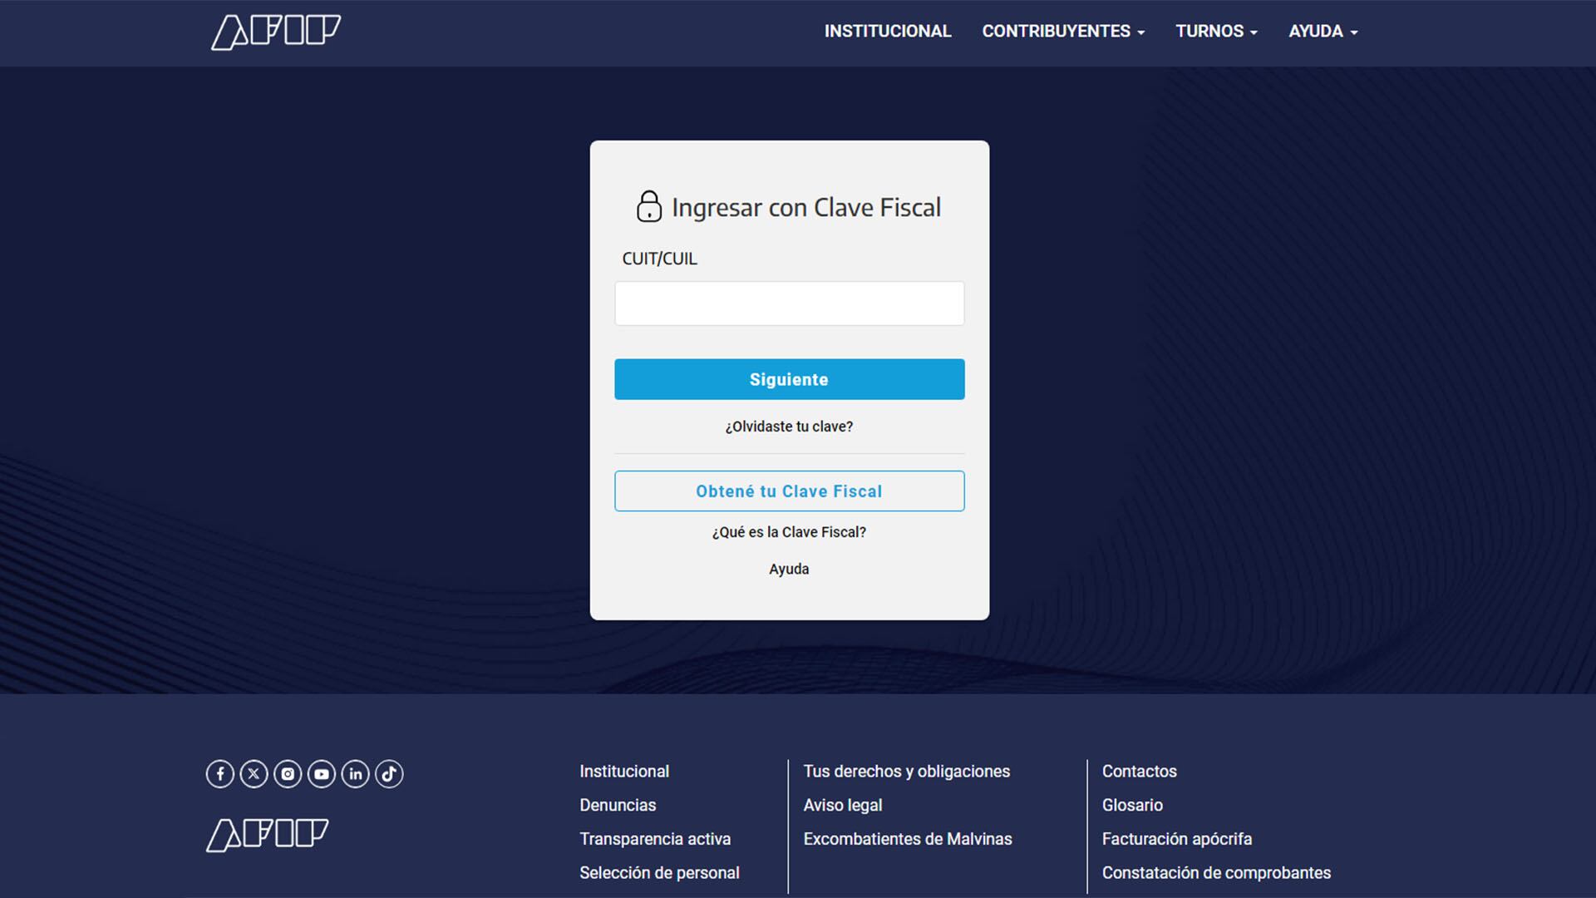Screen dimensions: 1596x898
Task: Open the TURNOS dropdown
Action: click(x=1216, y=31)
